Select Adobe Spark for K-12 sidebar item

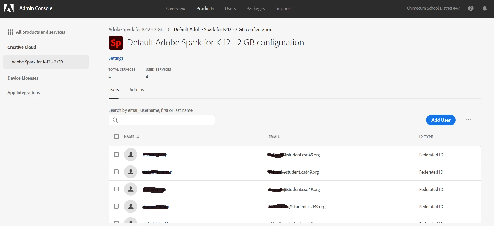(46, 62)
